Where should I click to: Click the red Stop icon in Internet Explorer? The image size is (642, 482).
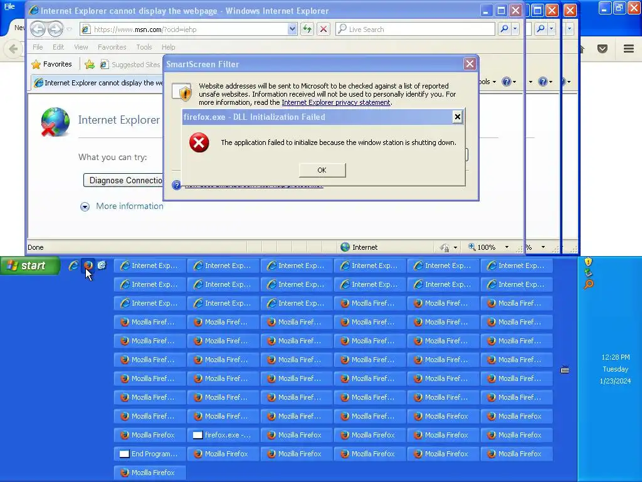pos(324,29)
